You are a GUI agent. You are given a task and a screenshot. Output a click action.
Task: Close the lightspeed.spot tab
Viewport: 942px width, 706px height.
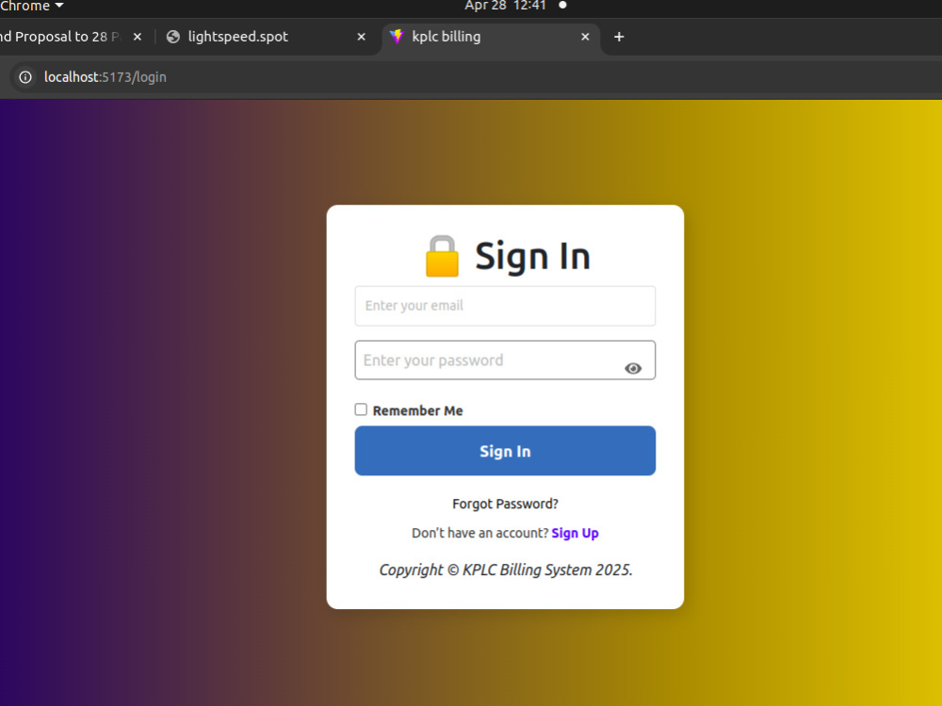[x=361, y=37]
